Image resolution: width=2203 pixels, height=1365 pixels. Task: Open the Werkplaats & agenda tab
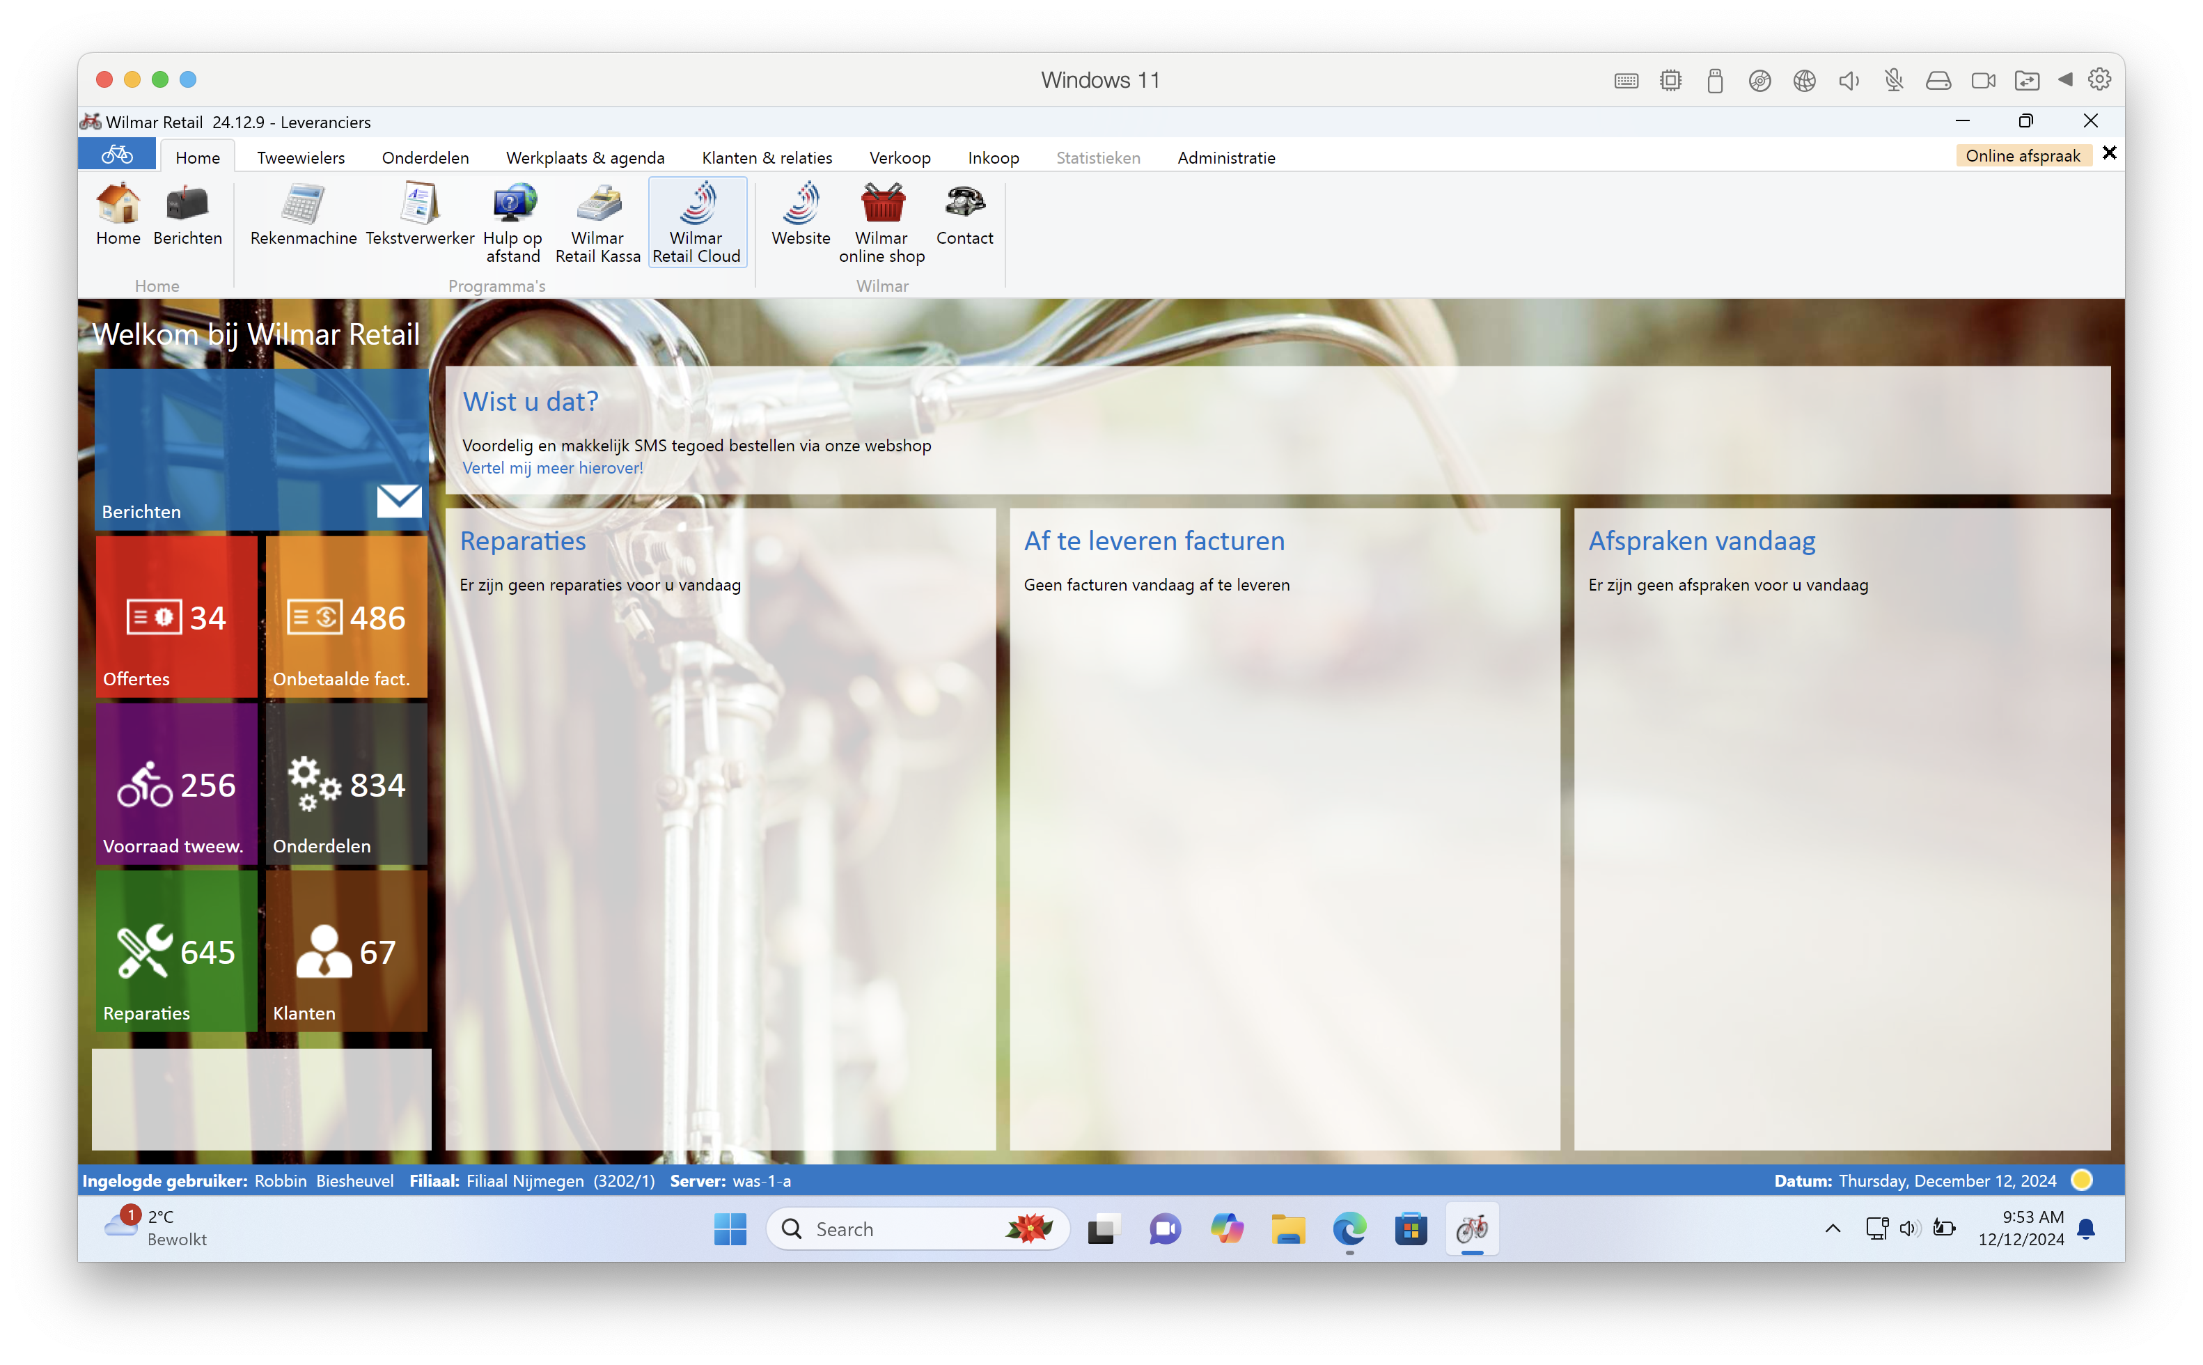585,157
